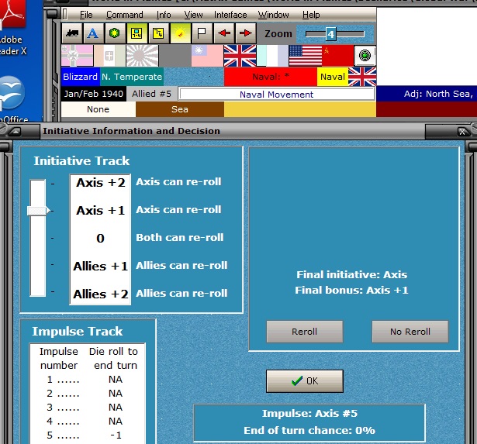
Task: Open the Info menu
Action: tap(164, 15)
